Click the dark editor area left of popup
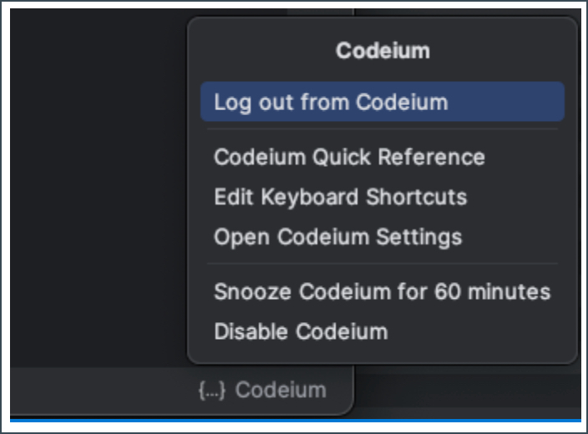This screenshot has width=588, height=434. tap(92, 184)
